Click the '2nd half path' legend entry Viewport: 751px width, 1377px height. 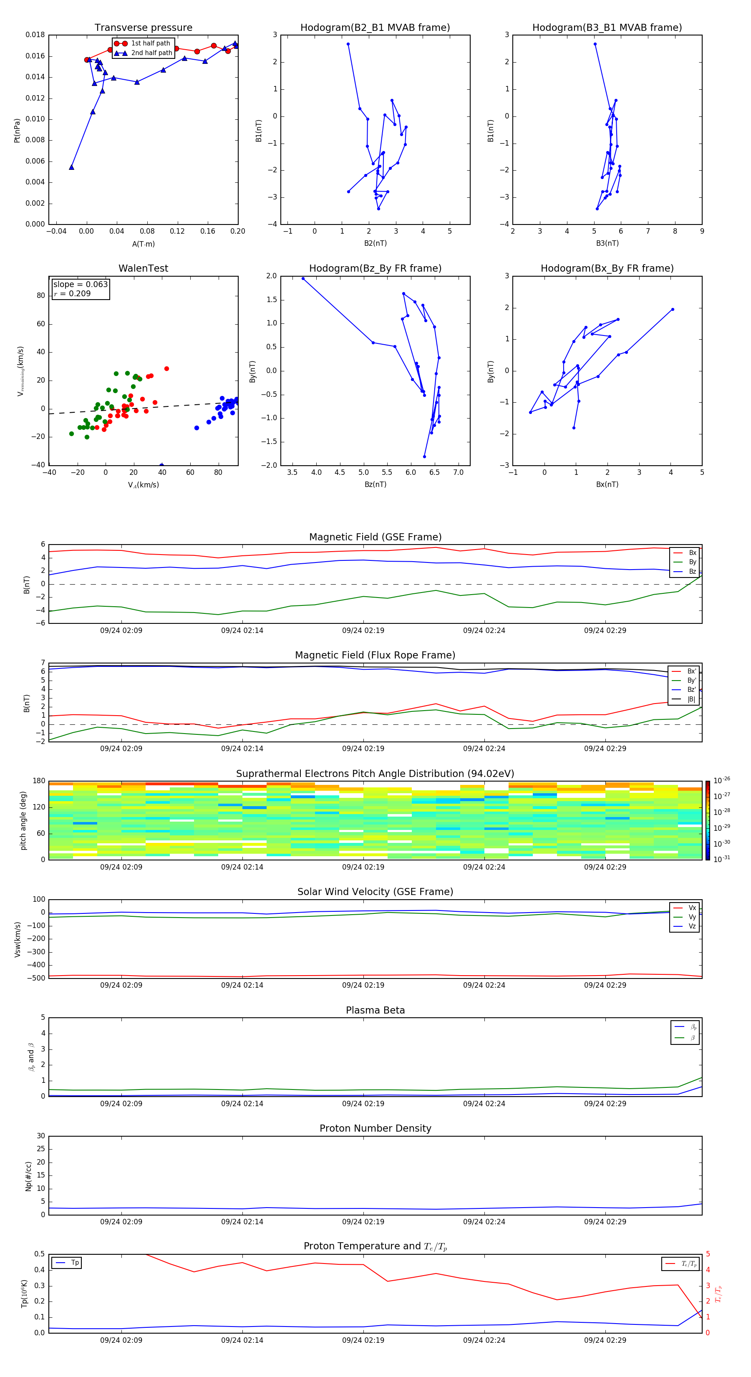tap(143, 53)
